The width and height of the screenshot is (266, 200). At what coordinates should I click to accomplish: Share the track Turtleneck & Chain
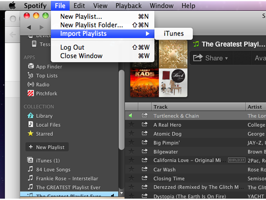coord(145,116)
